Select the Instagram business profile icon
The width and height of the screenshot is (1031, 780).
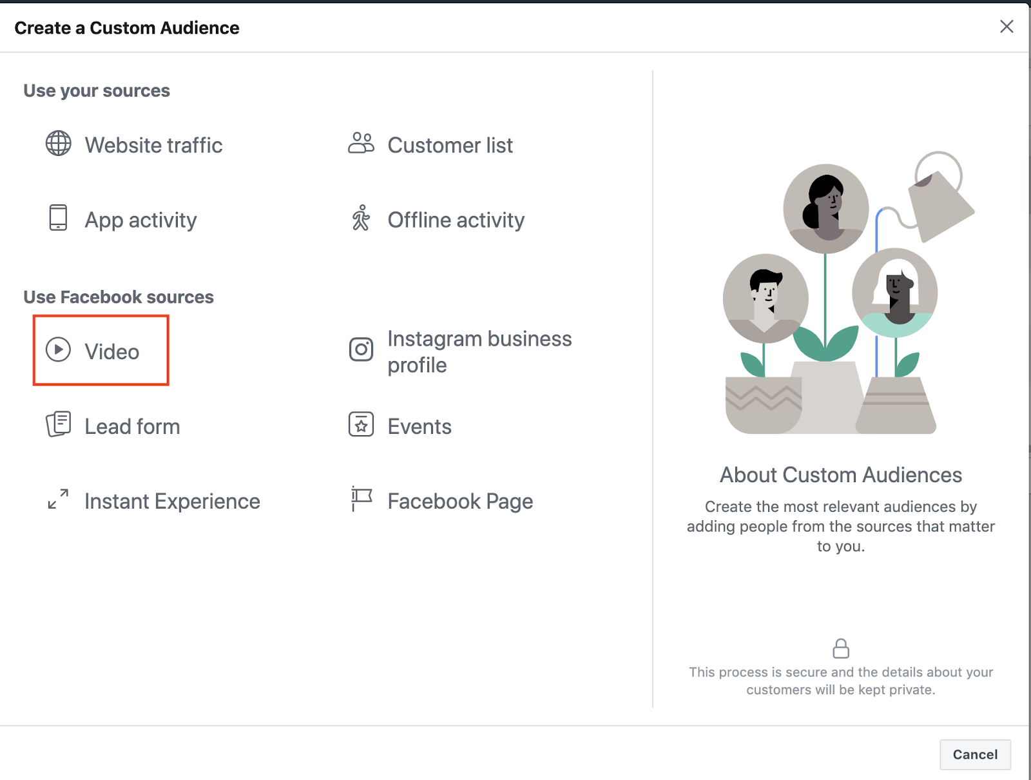click(361, 349)
